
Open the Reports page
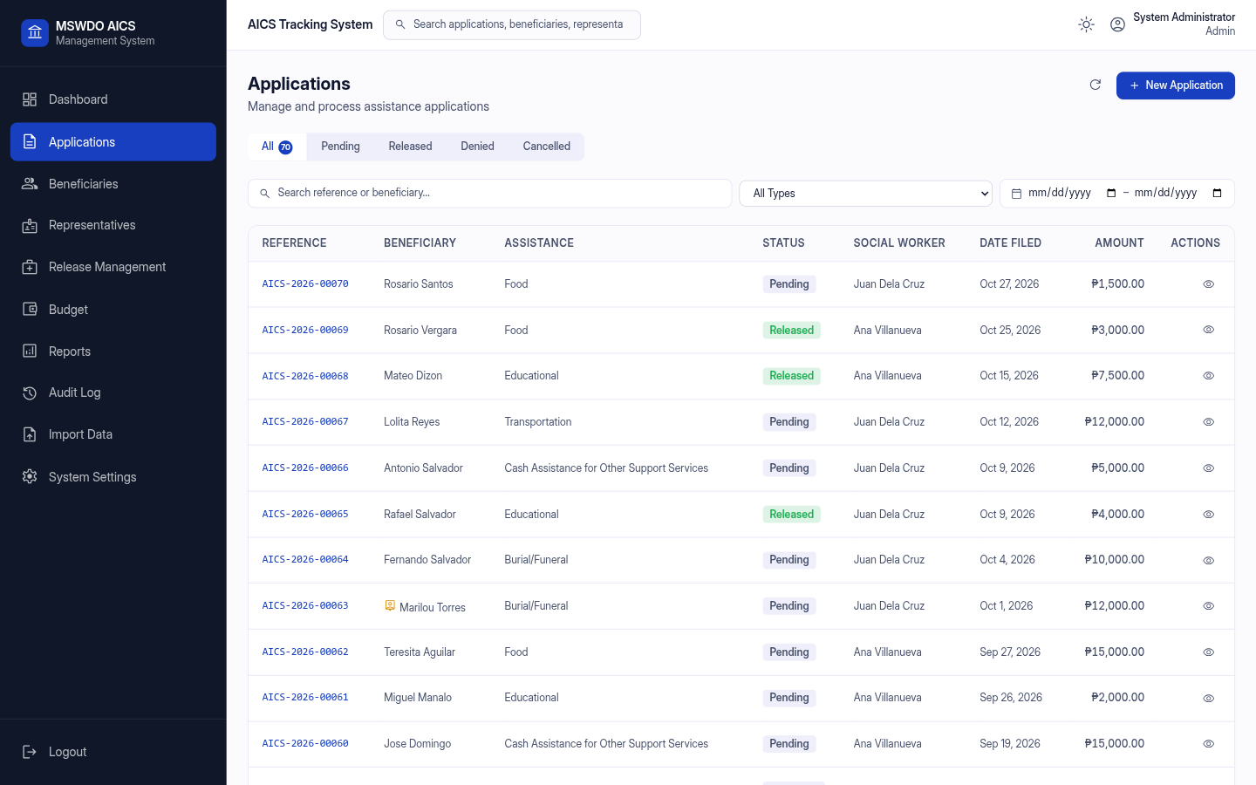coord(113,352)
